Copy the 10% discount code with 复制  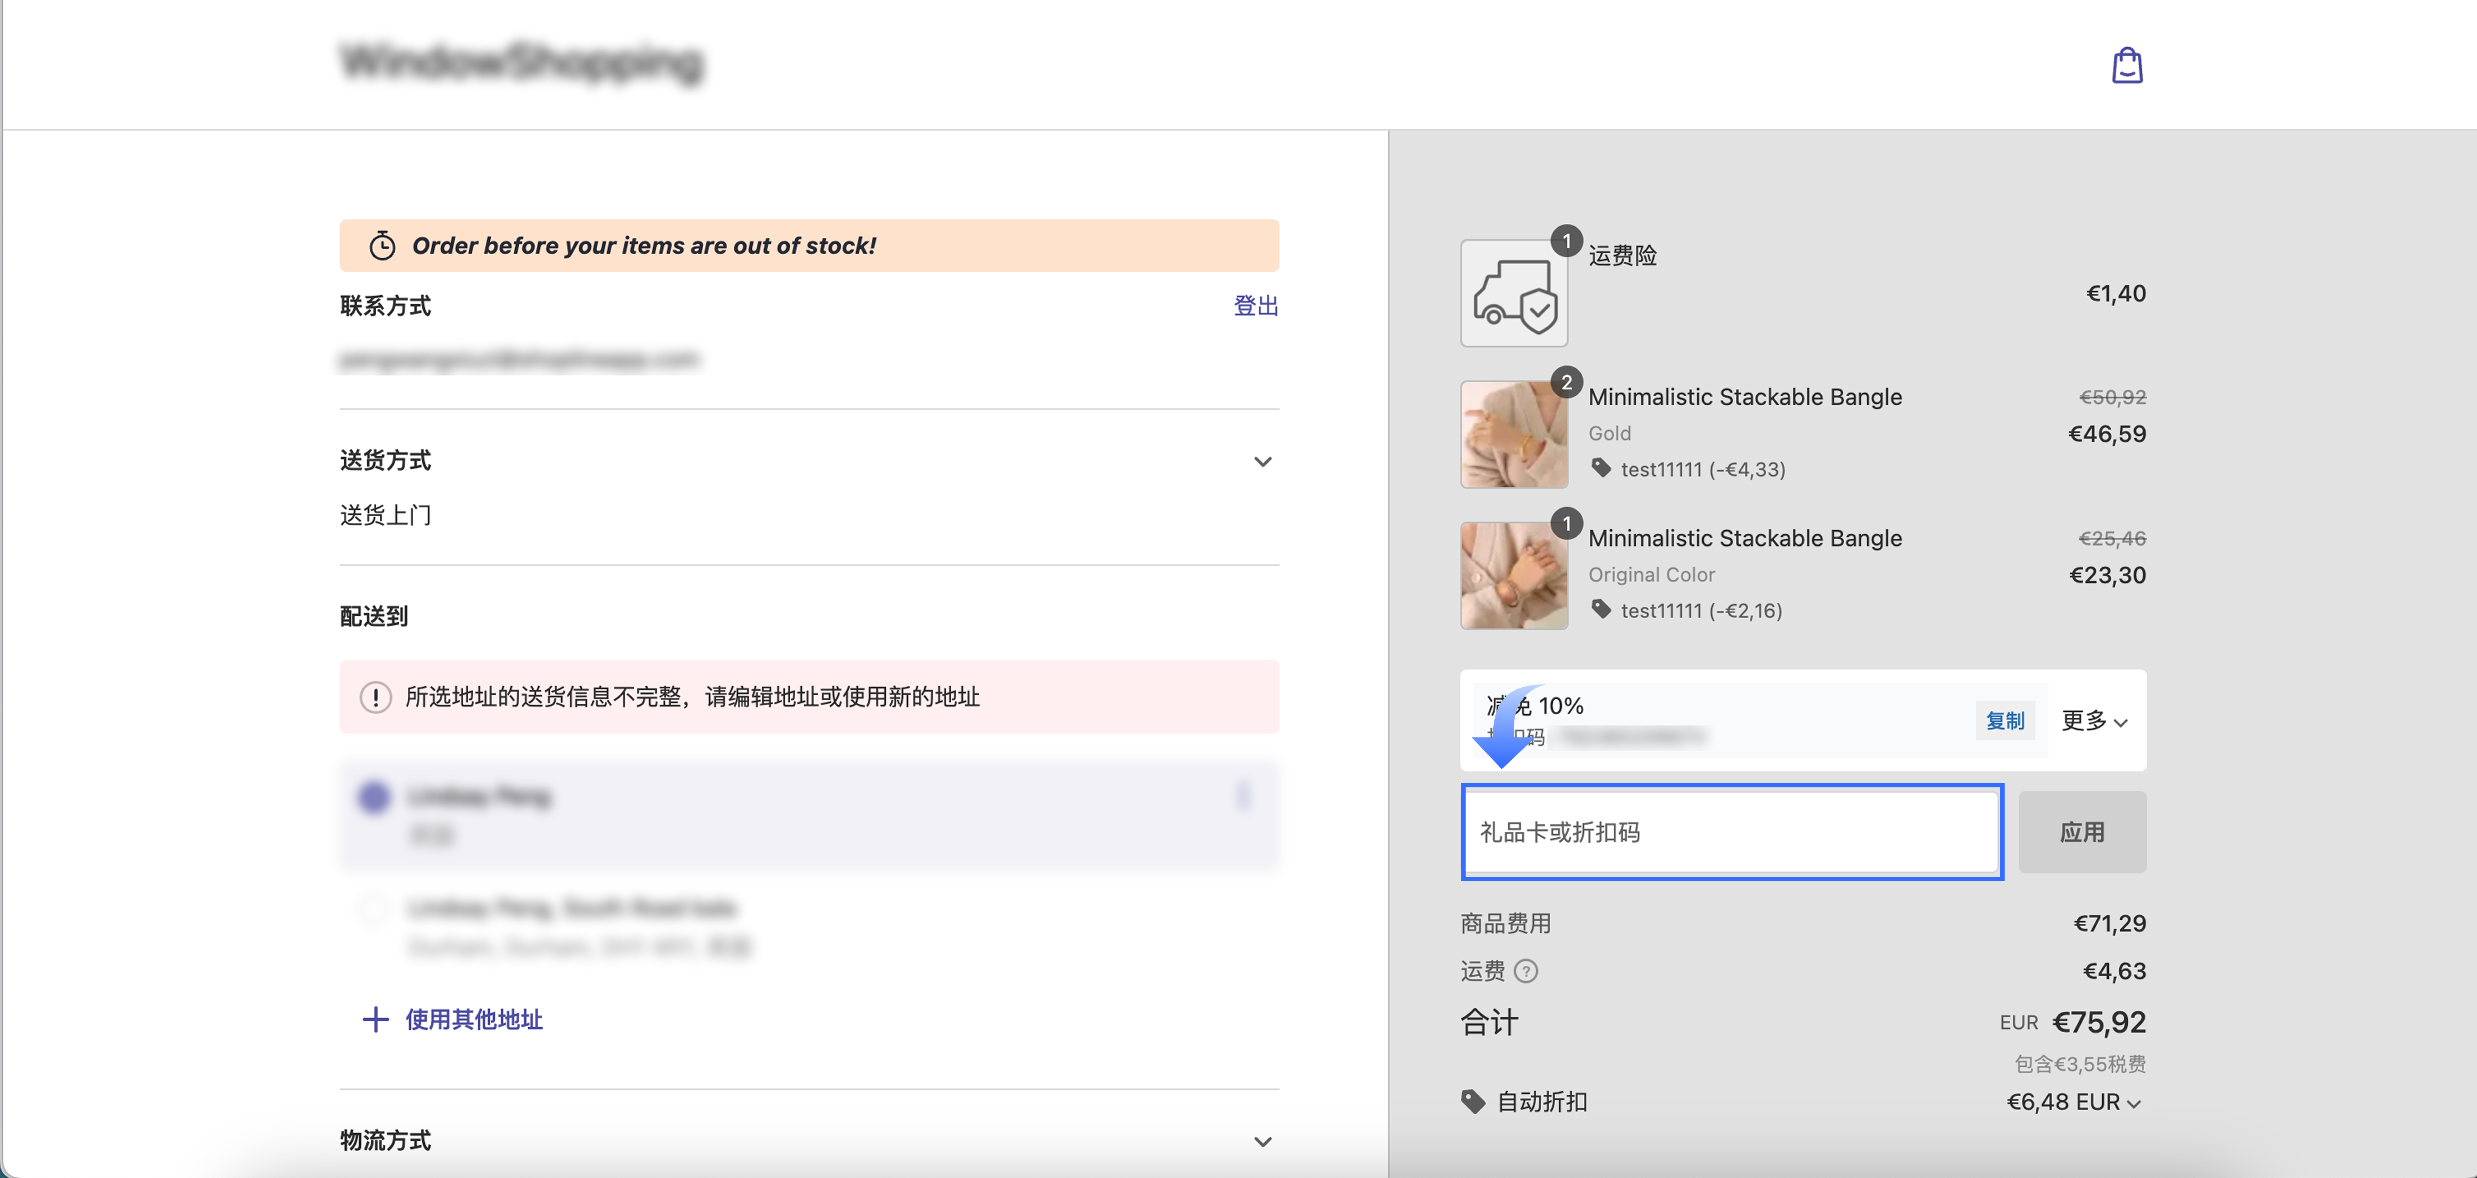[x=2005, y=720]
